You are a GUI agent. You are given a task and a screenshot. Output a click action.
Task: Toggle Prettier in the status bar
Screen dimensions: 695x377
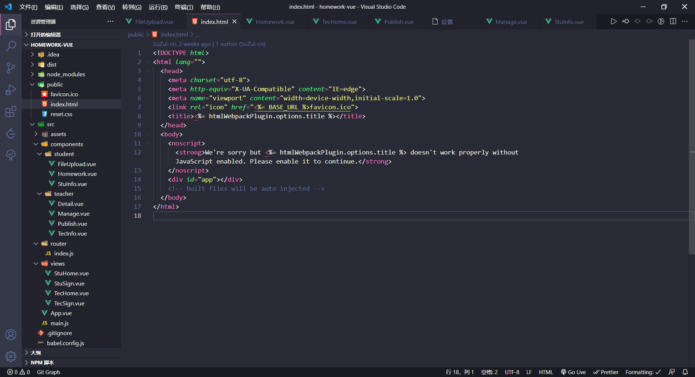tap(606, 372)
